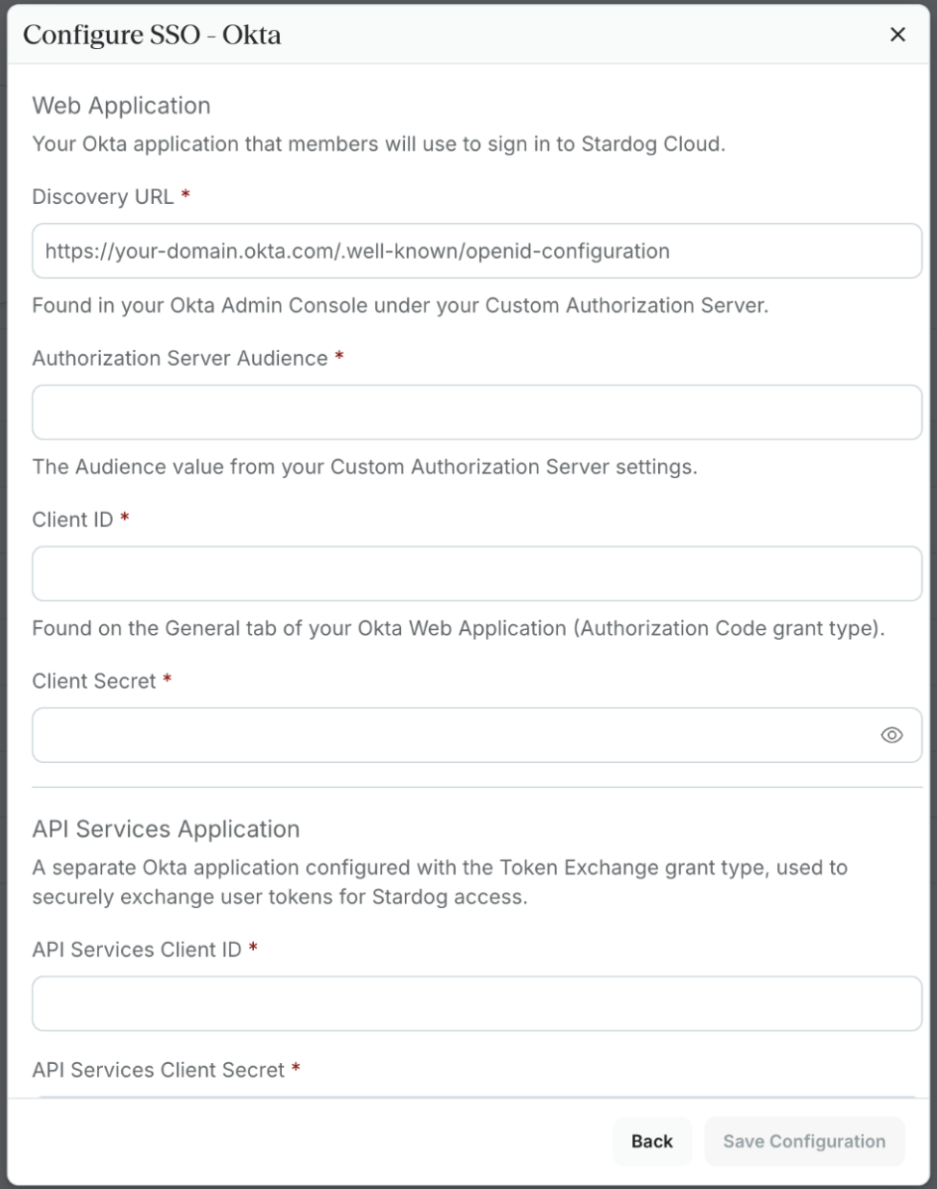Click the 'API Services Application' heading
This screenshot has width=937, height=1189.
point(166,829)
